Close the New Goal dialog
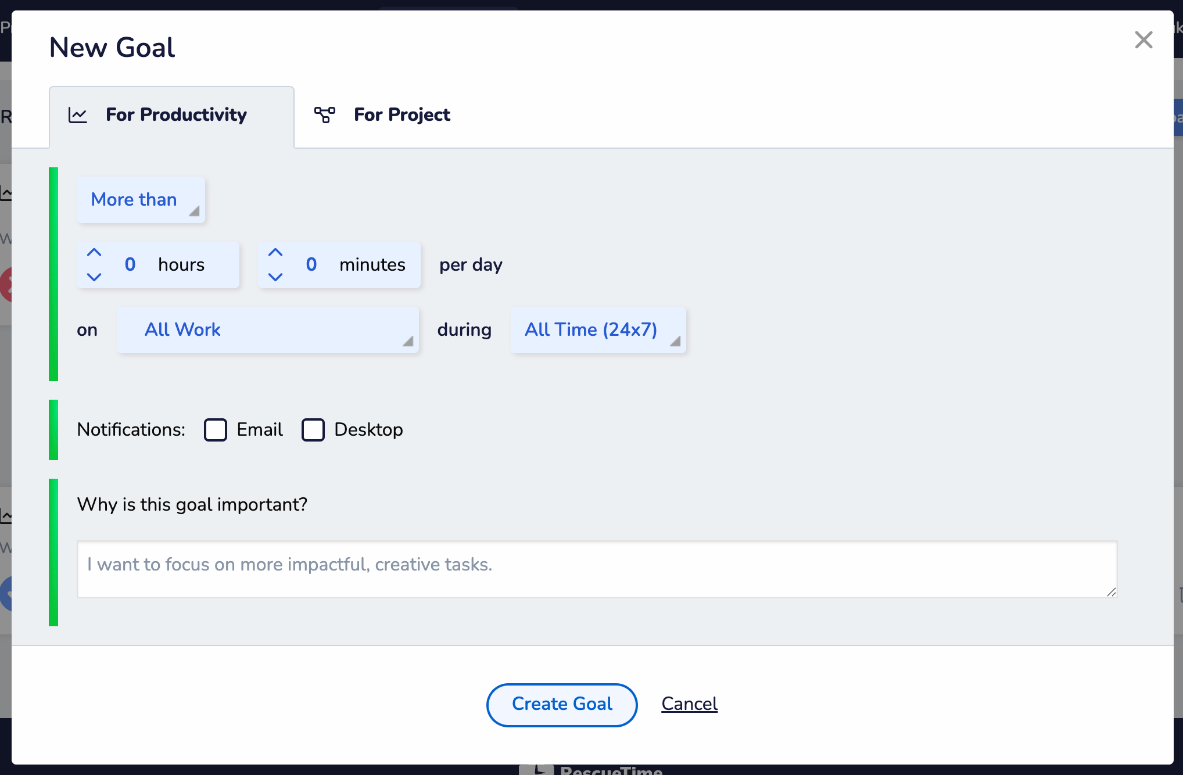The height and width of the screenshot is (775, 1183). pyautogui.click(x=1143, y=40)
